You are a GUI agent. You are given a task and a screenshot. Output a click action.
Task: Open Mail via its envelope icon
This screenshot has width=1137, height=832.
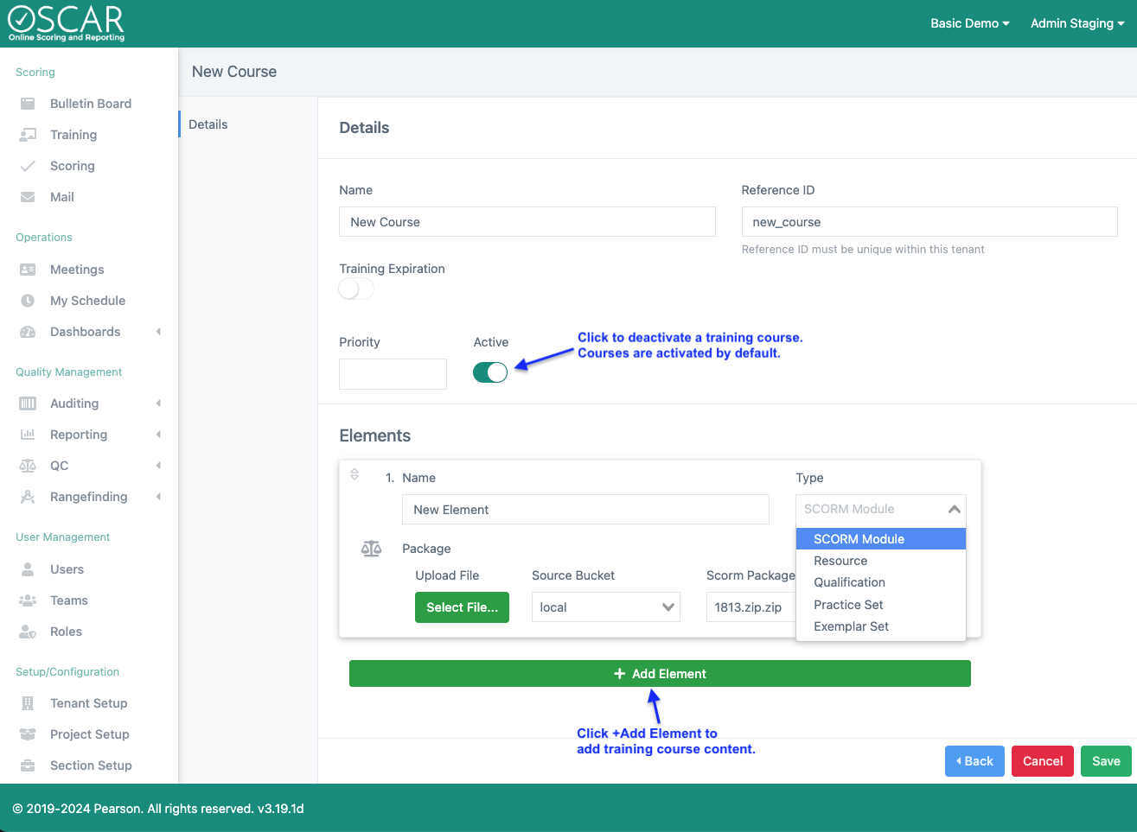[x=28, y=197]
